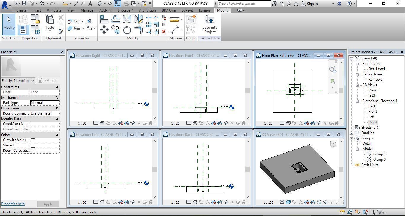Expand the Families tree node
The height and width of the screenshot is (216, 405).
(x=352, y=133)
